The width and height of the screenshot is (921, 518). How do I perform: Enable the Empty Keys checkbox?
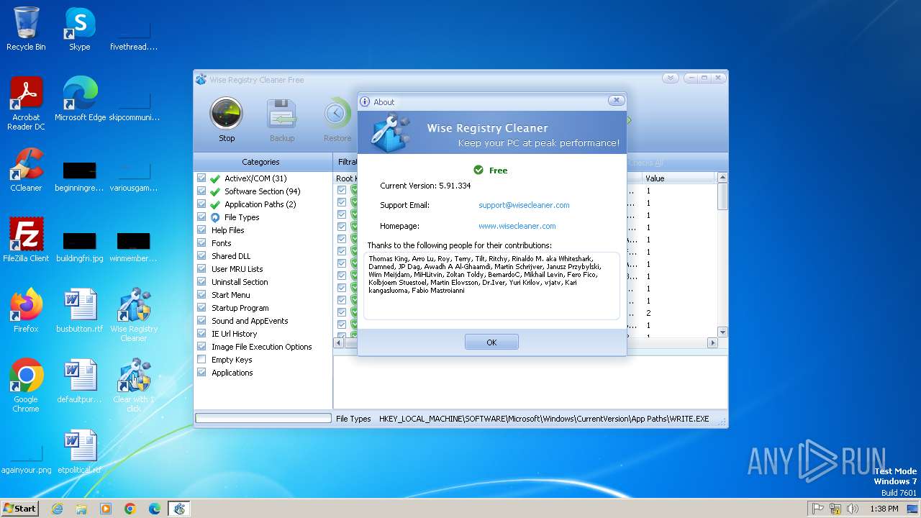pyautogui.click(x=201, y=360)
